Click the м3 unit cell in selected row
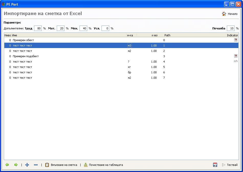This screenshot has width=243, height=172. 130,45
